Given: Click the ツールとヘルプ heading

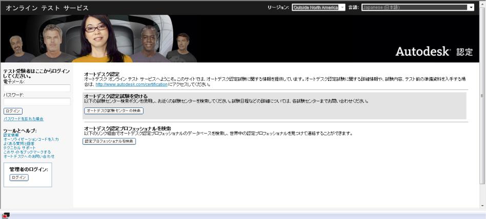Looking at the screenshot, I should 20,131.
